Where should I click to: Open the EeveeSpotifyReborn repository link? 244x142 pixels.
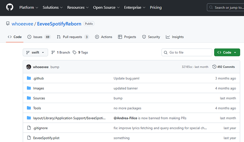coord(59,24)
